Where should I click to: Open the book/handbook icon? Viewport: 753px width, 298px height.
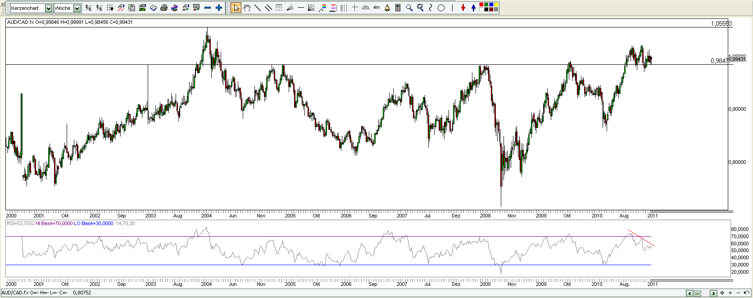153,8
